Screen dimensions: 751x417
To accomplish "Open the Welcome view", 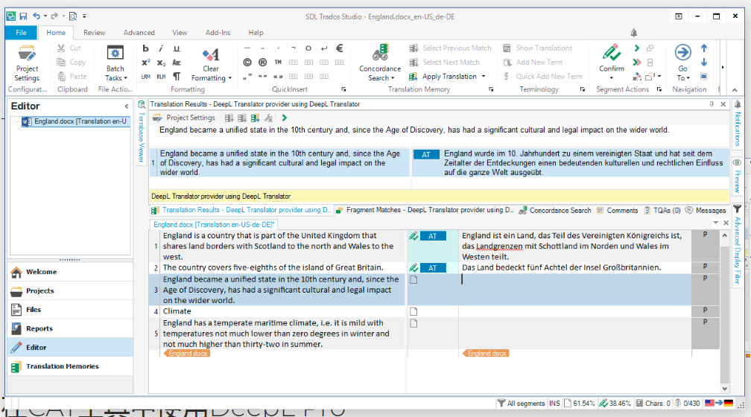I will click(70, 272).
